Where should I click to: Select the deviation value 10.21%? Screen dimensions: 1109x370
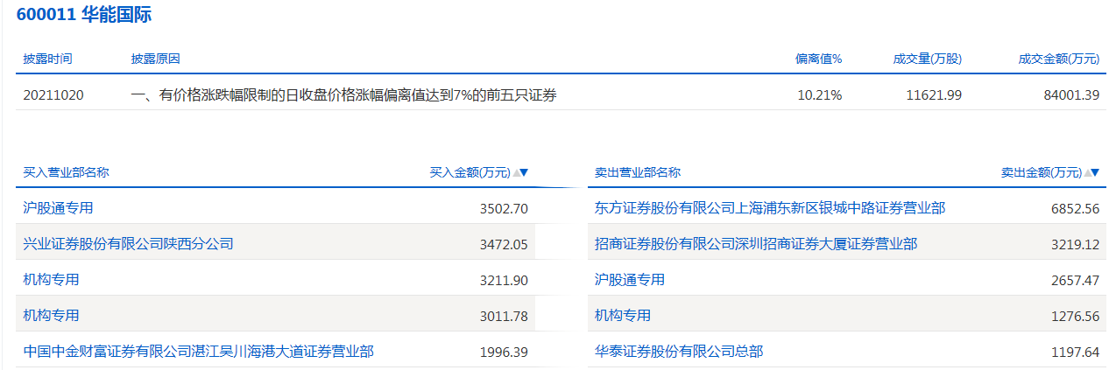[x=819, y=95]
